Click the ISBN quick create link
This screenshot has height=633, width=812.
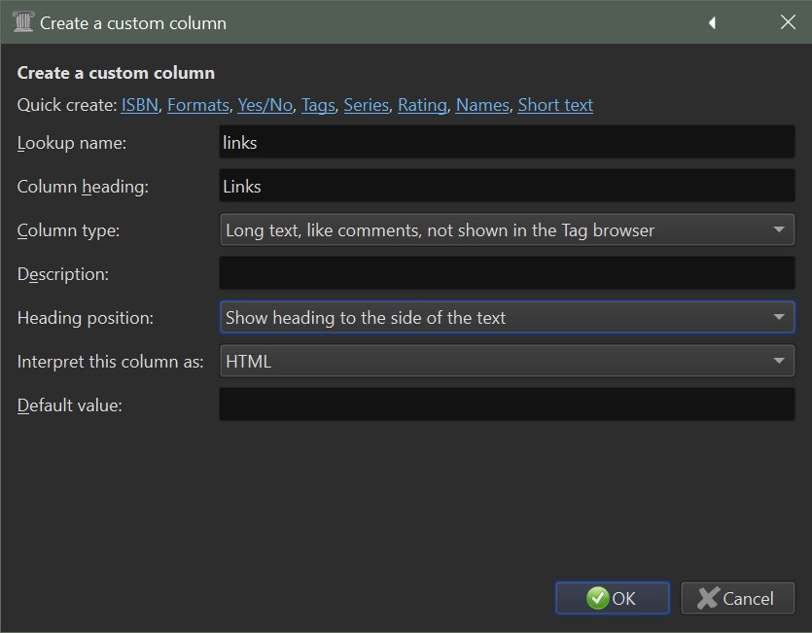click(x=139, y=105)
